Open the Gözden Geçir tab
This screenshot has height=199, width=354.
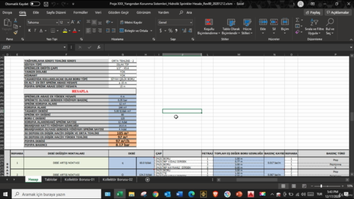[x=118, y=12]
